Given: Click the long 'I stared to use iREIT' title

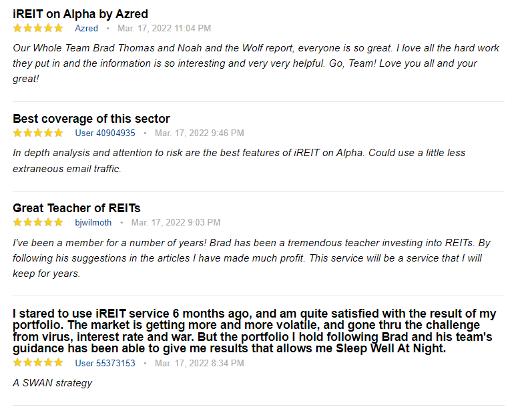Looking at the screenshot, I should [x=254, y=331].
